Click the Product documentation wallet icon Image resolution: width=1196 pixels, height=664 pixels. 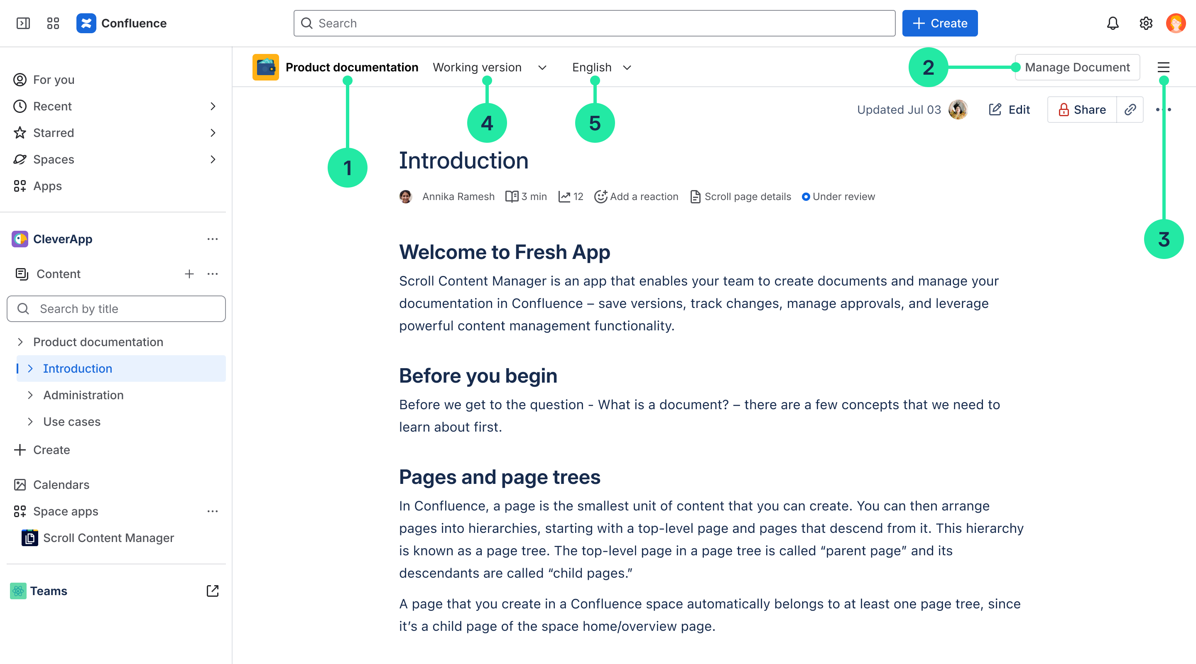click(266, 67)
